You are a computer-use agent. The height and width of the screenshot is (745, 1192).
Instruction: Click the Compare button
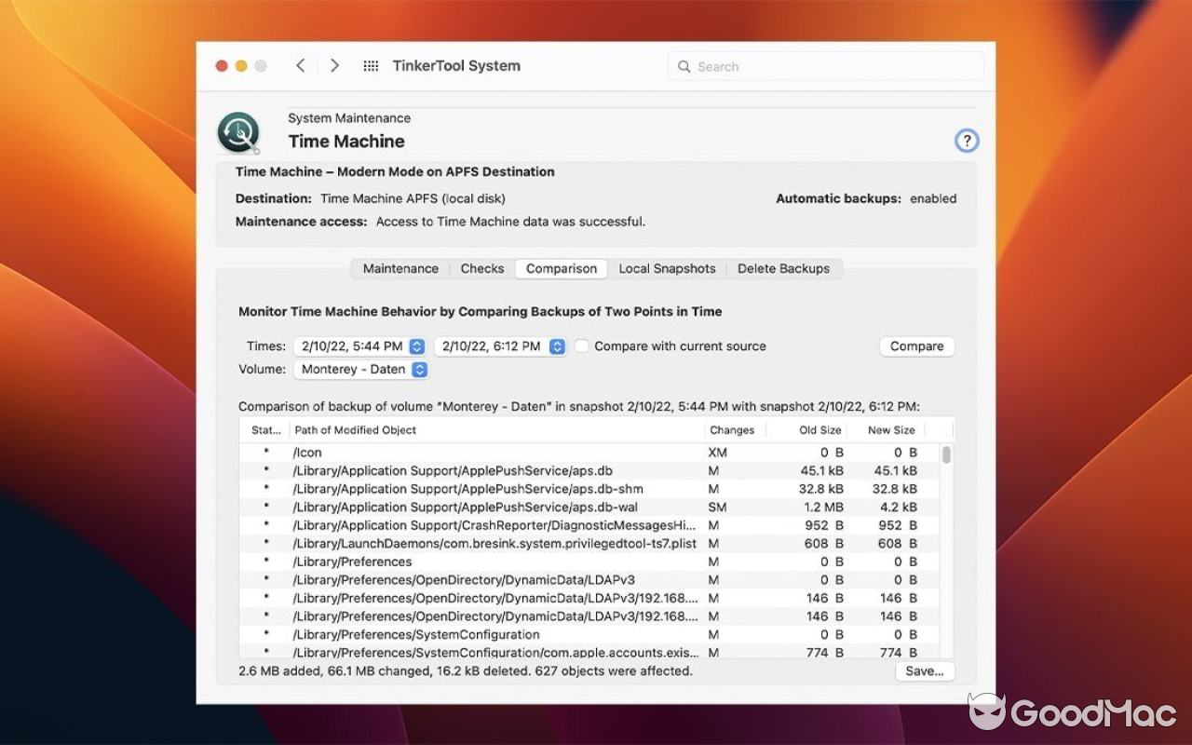916,345
